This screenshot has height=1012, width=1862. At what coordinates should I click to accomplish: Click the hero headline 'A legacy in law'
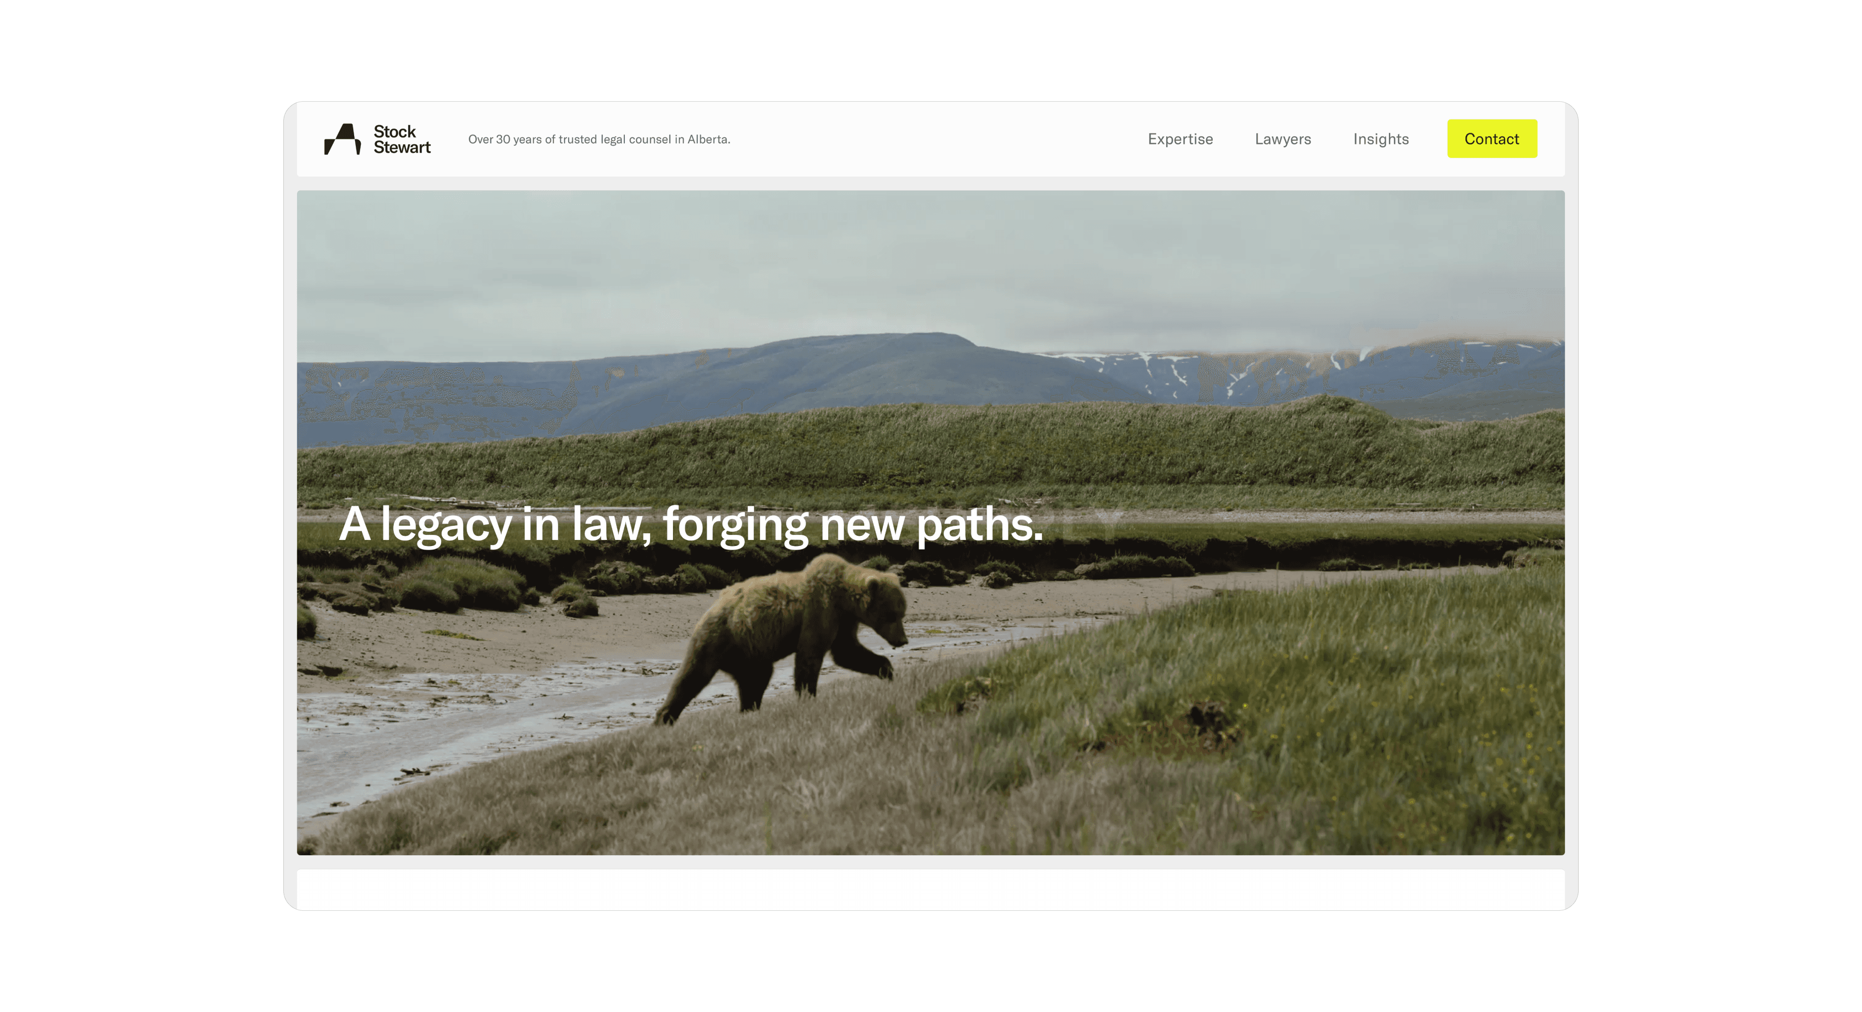[x=691, y=524]
